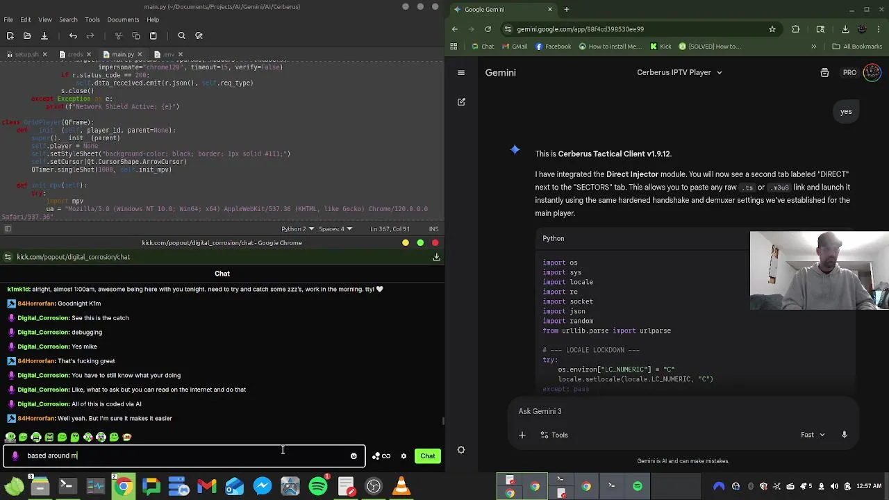Open the Chrome apps grid in bookmarks bar
The width and height of the screenshot is (889, 500).
pos(454,47)
